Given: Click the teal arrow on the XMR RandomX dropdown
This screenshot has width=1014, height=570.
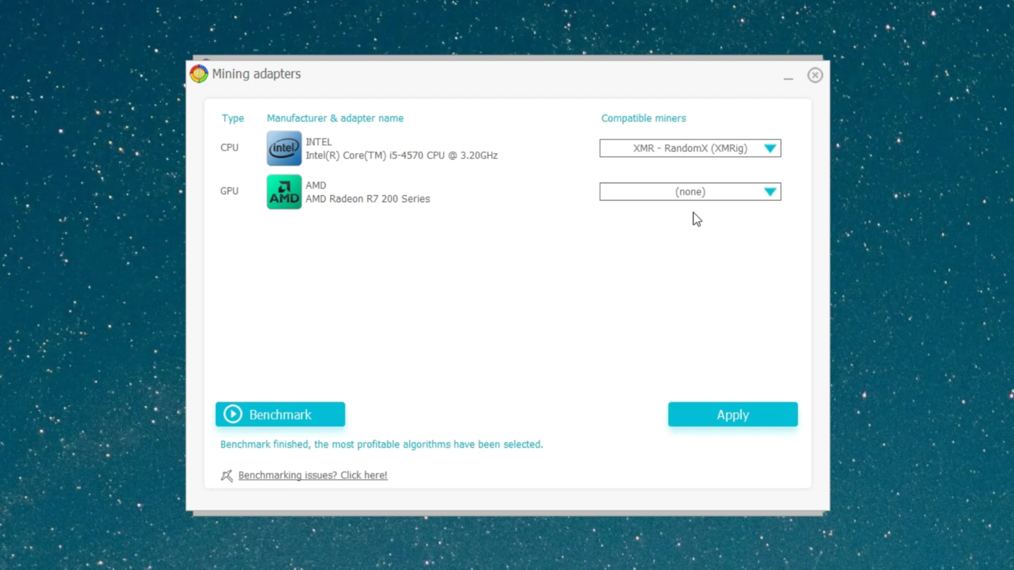Looking at the screenshot, I should click(x=770, y=148).
